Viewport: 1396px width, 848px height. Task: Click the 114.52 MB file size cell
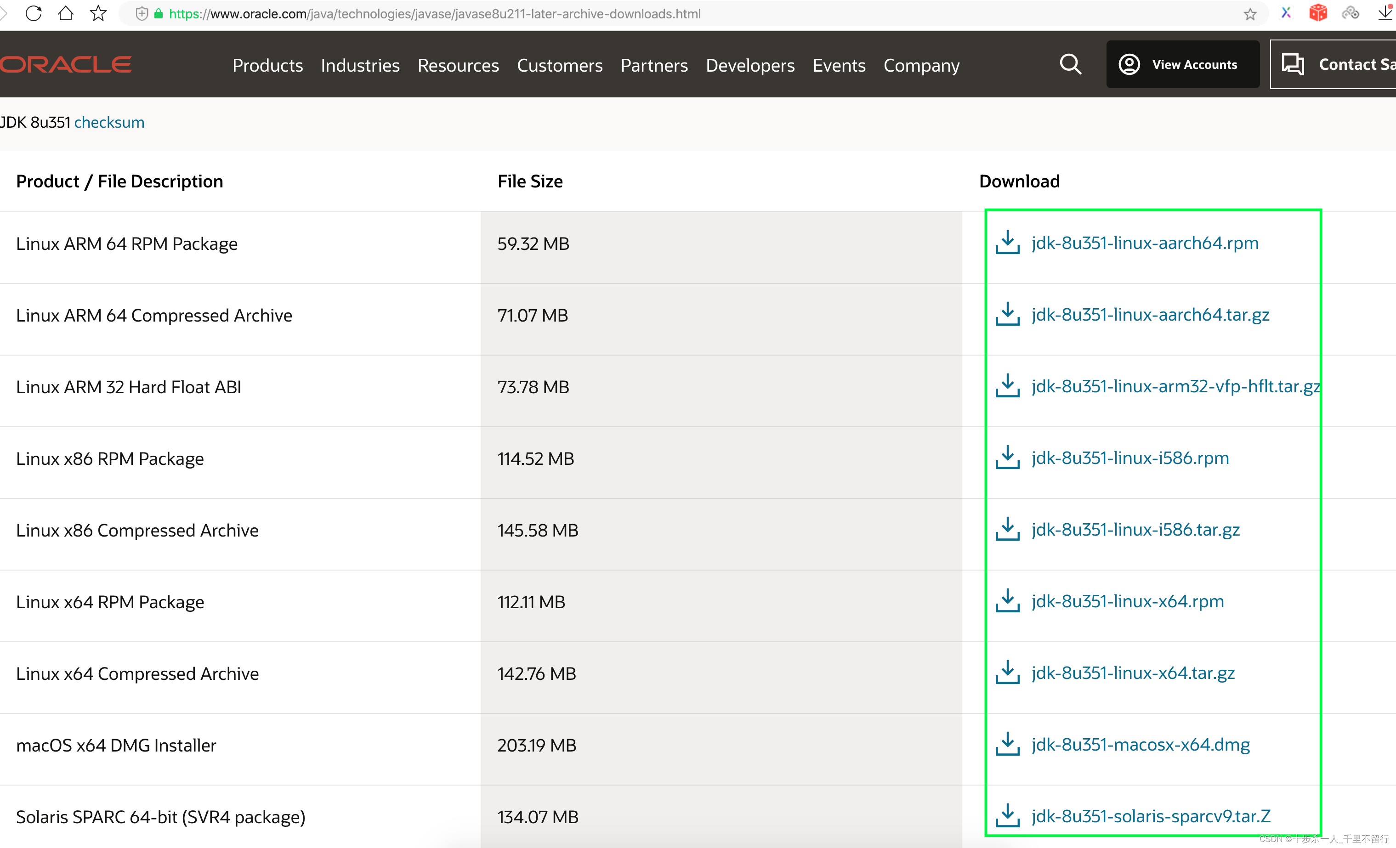[x=721, y=462]
